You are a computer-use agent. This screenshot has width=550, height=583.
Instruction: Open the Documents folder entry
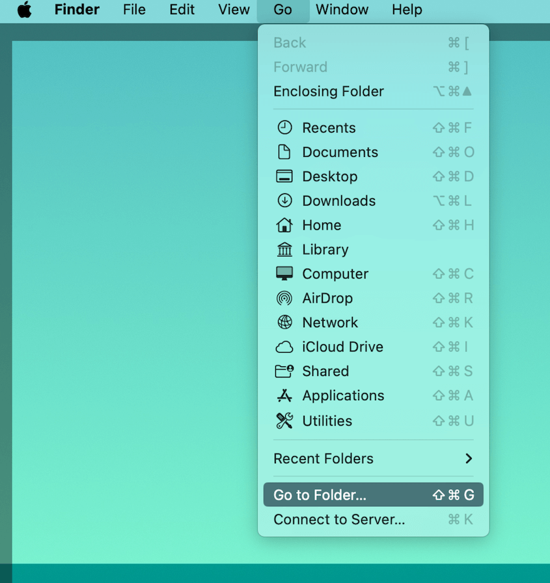(340, 152)
